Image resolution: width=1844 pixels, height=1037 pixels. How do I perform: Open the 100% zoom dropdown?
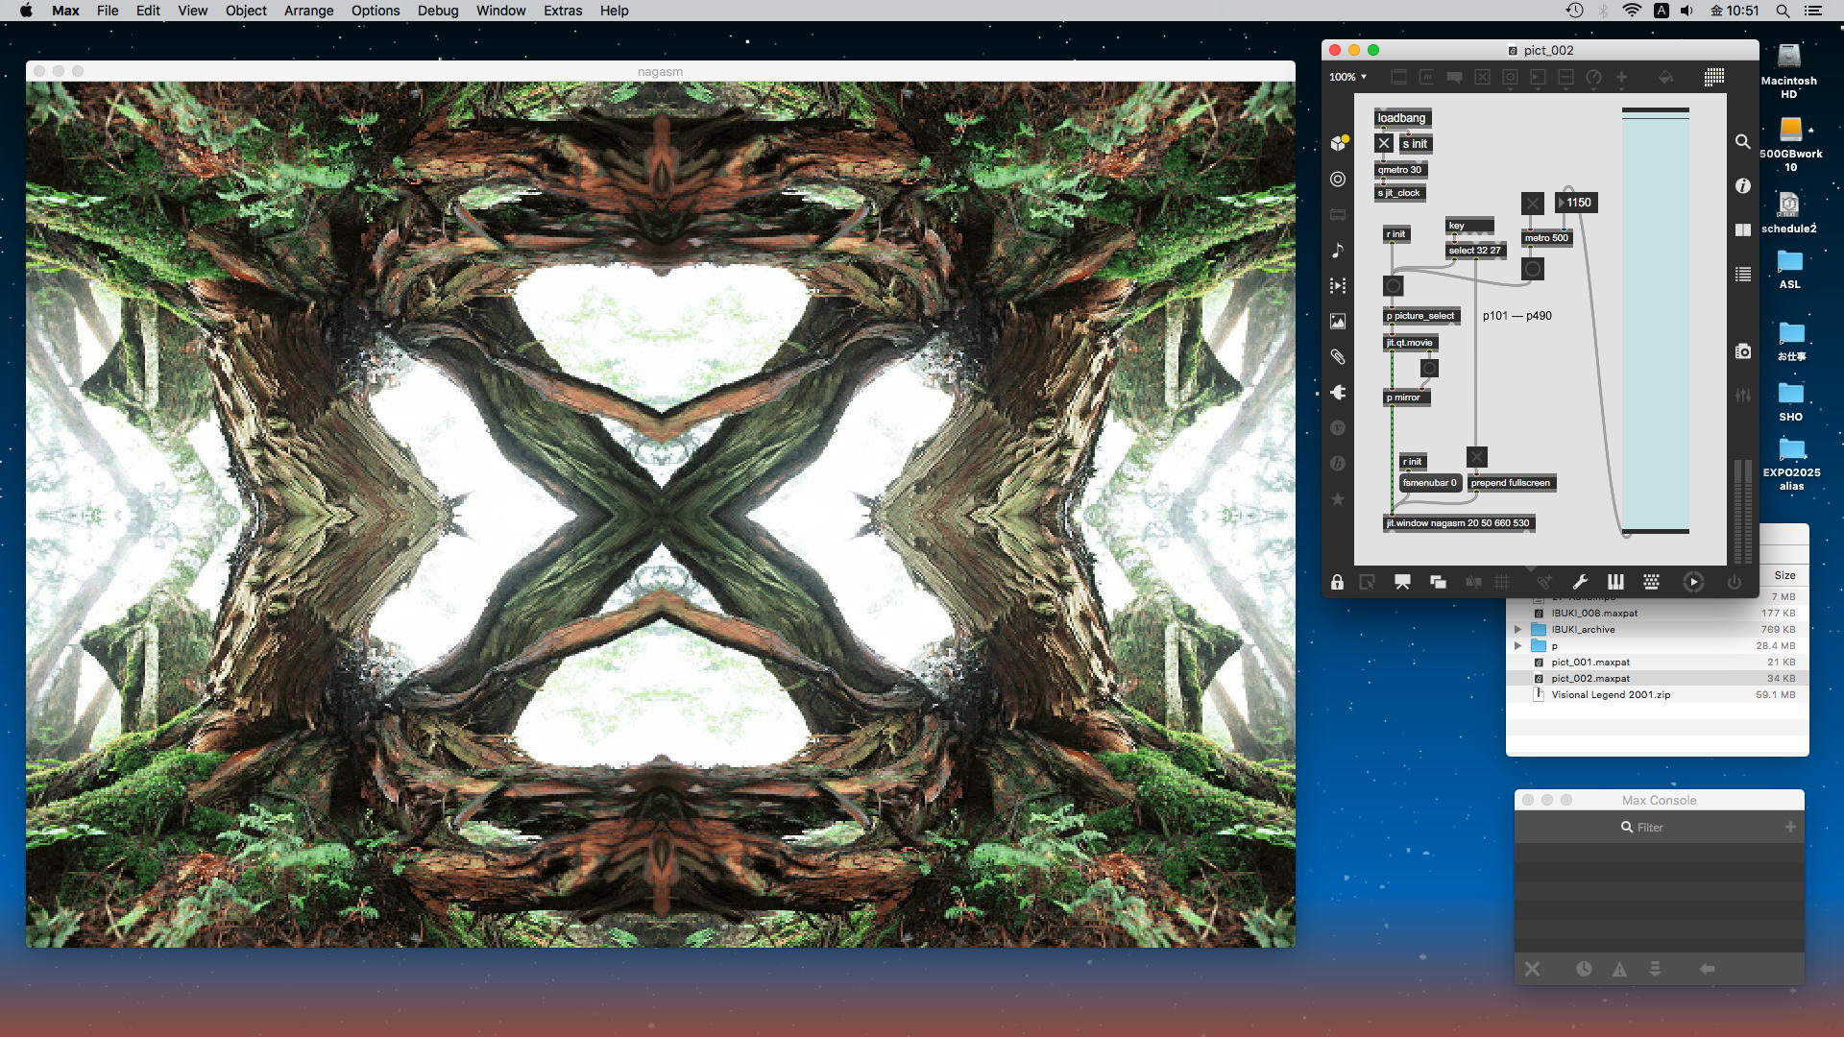tap(1347, 77)
